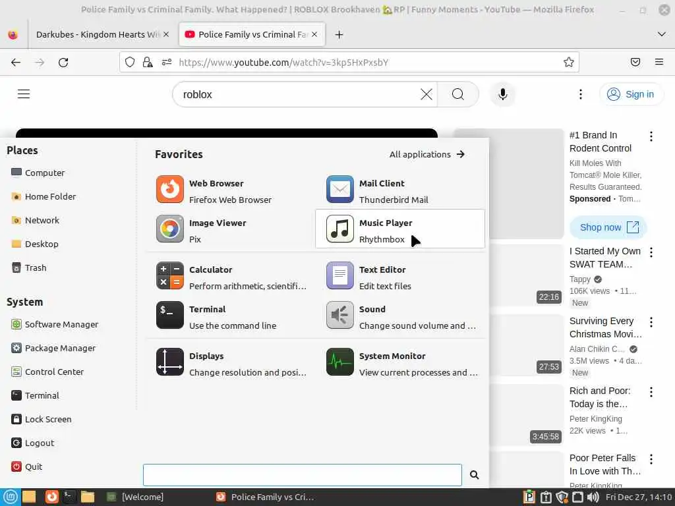Focus the menu search field
Screen dimensions: 675x506
pos(302,474)
